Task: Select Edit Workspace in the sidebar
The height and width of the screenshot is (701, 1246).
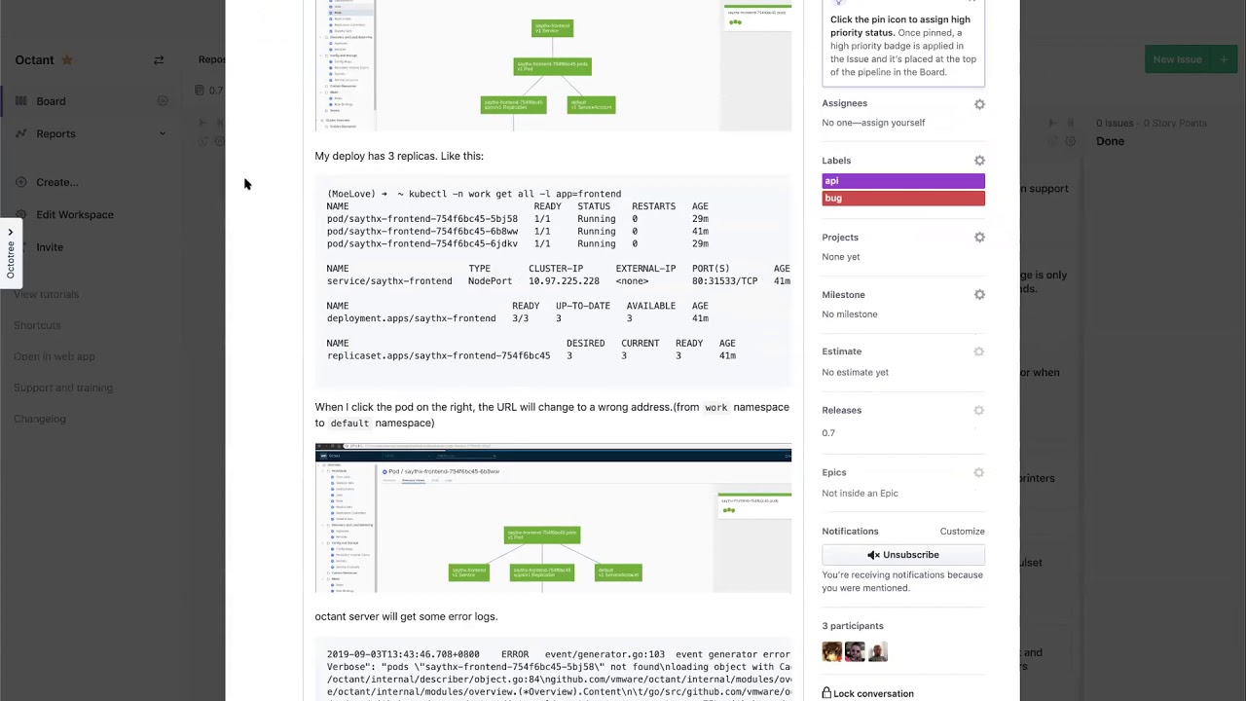Action: (75, 214)
